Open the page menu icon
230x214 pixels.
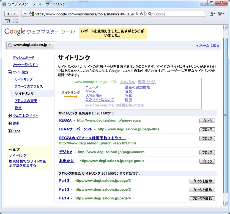pyautogui.click(x=212, y=14)
